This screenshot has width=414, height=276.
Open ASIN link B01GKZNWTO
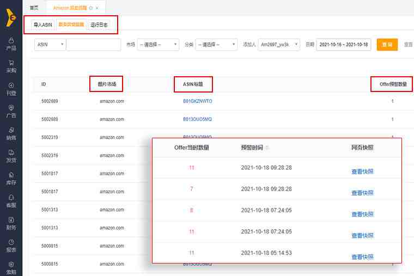click(x=198, y=101)
